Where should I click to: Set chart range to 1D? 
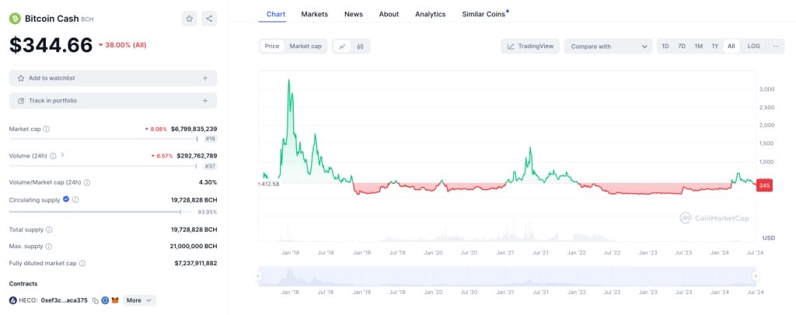[665, 46]
